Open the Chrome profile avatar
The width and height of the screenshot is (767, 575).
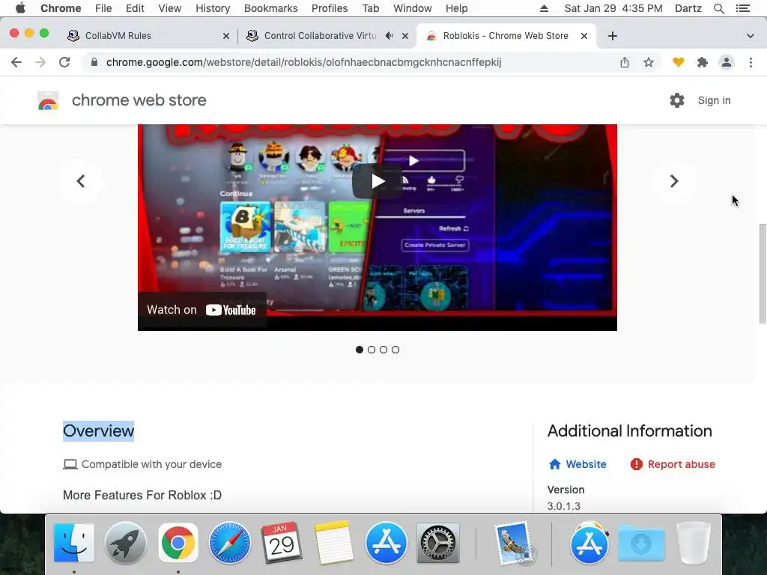[727, 62]
